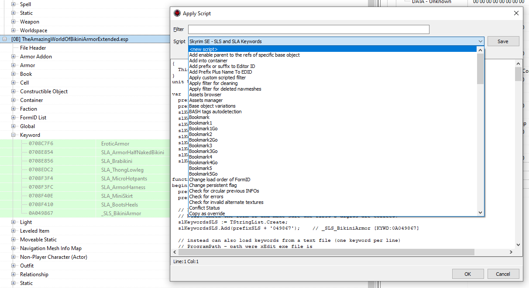529x288 pixels.
Task: Select the Relationship tree item
Action: tap(34, 274)
